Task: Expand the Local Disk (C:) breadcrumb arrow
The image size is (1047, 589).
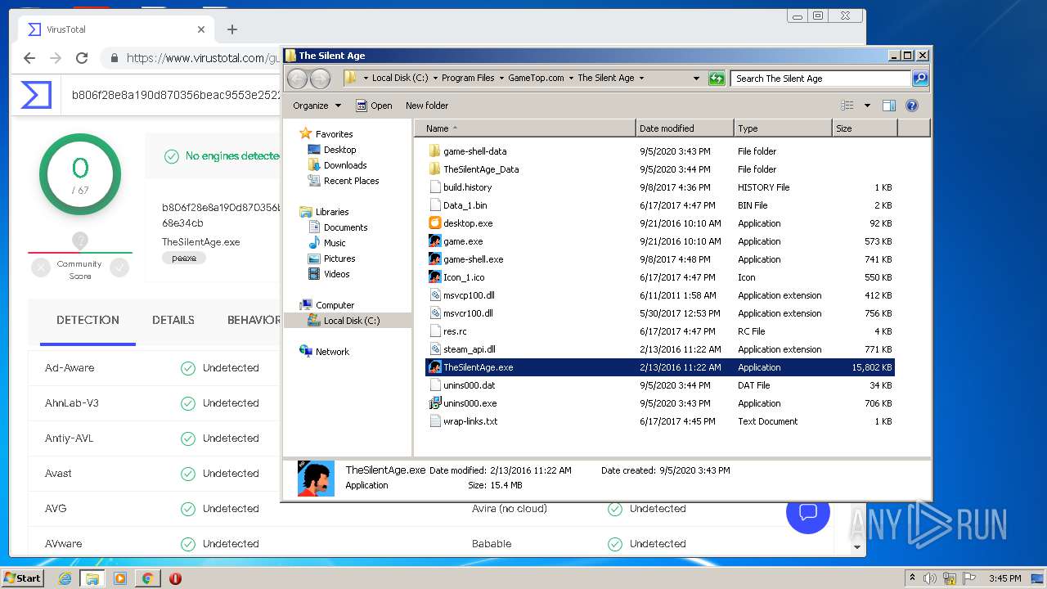Action: point(435,79)
